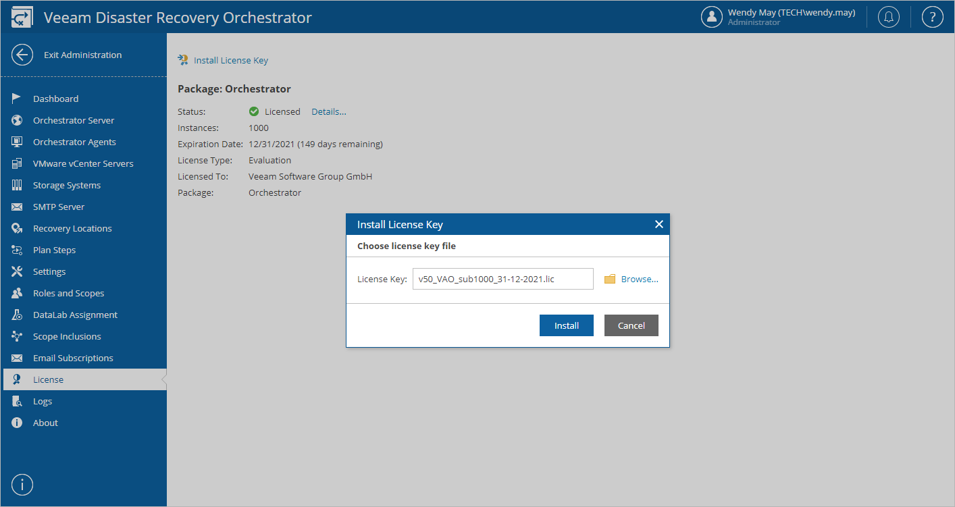Viewport: 955px width, 507px height.
Task: Click the bottom-left information circle icon
Action: point(22,484)
